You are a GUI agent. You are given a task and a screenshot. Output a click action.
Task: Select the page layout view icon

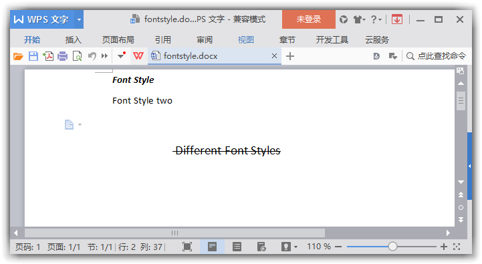pyautogui.click(x=212, y=247)
